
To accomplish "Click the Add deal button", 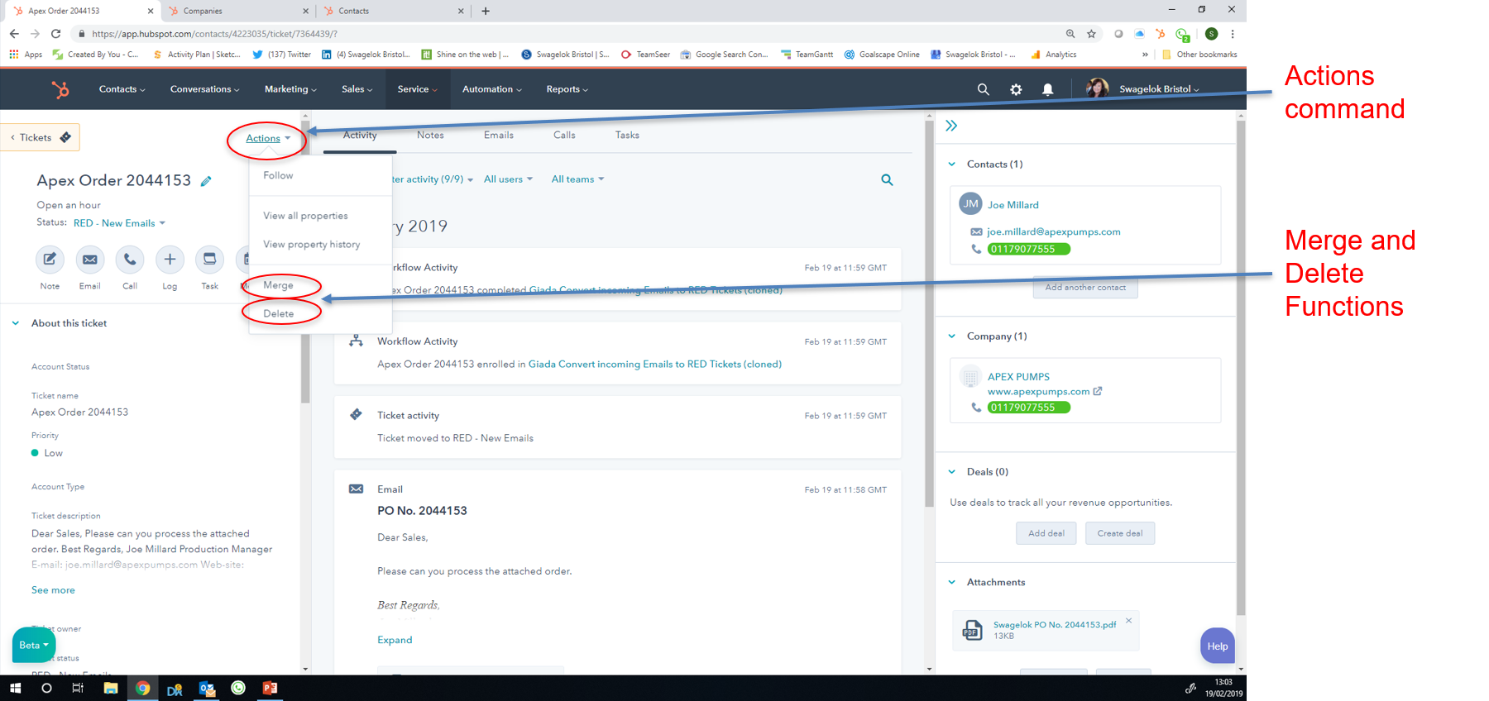I will (x=1046, y=533).
